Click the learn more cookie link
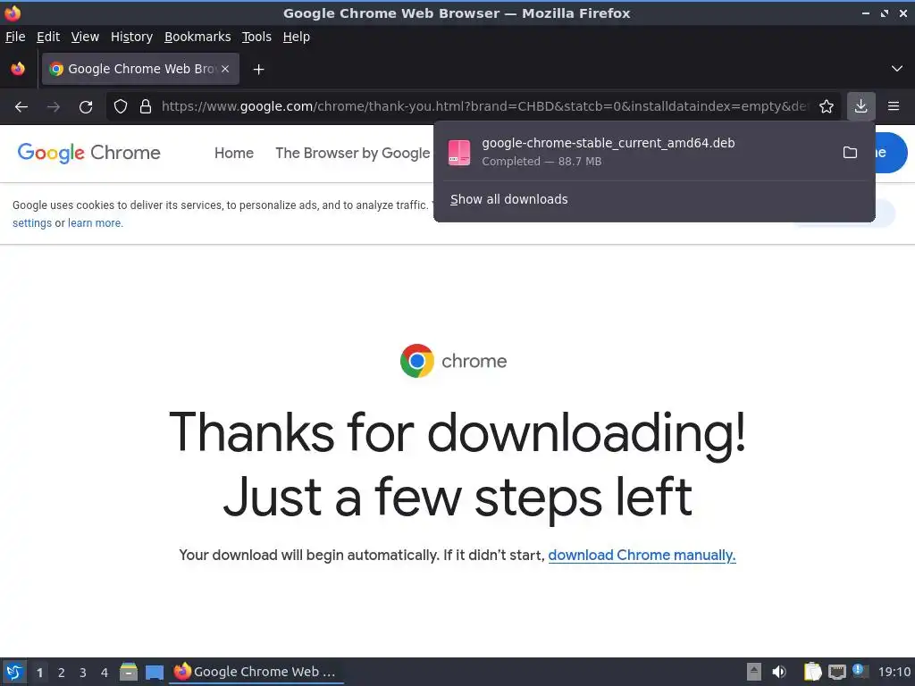915x686 pixels. pos(95,222)
